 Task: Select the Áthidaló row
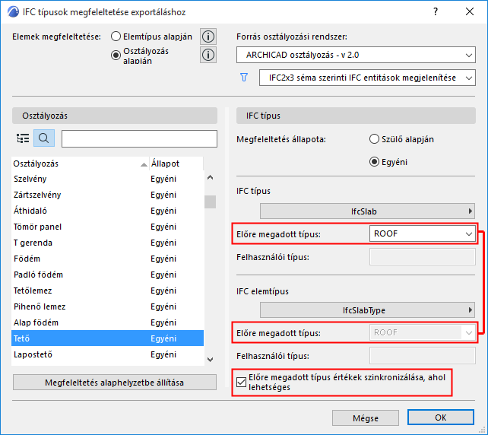click(108, 211)
